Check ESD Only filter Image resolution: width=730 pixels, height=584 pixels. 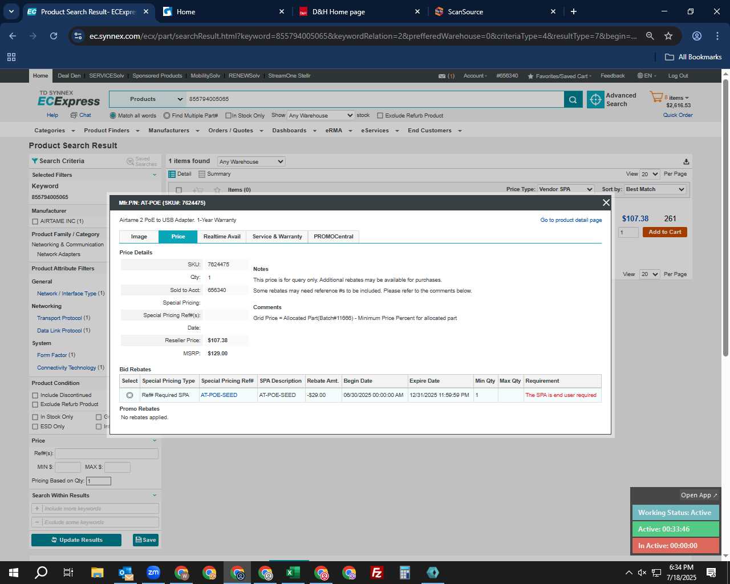(35, 427)
